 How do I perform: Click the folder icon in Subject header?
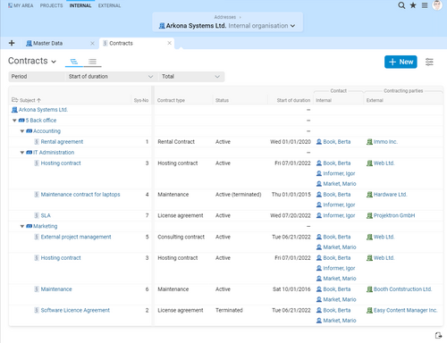pyautogui.click(x=14, y=100)
